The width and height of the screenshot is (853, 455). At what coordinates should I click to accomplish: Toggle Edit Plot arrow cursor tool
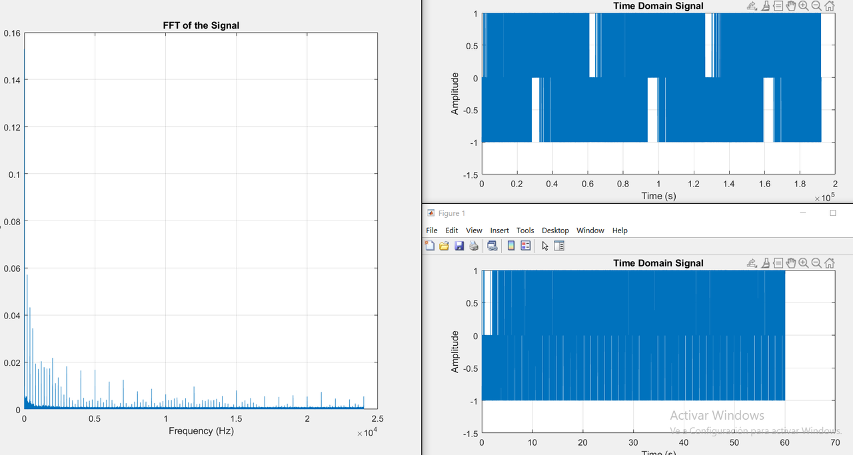545,246
